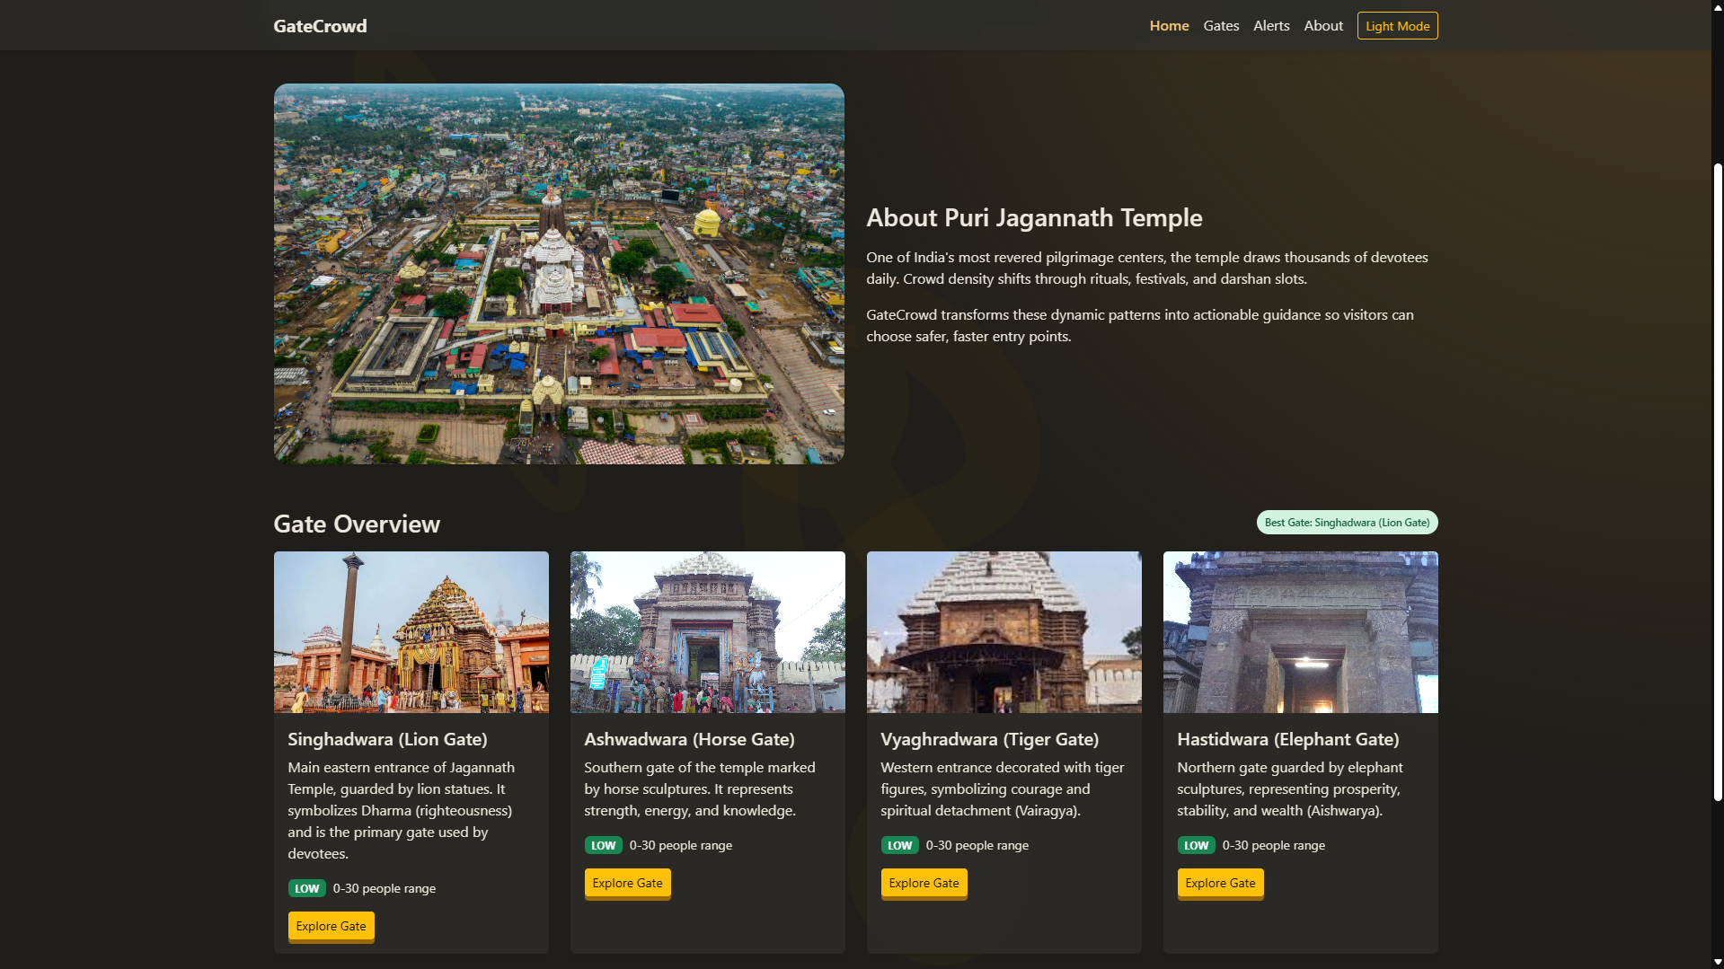Click 0-30 people range in Singhadwara card
Image resolution: width=1724 pixels, height=969 pixels.
[384, 889]
